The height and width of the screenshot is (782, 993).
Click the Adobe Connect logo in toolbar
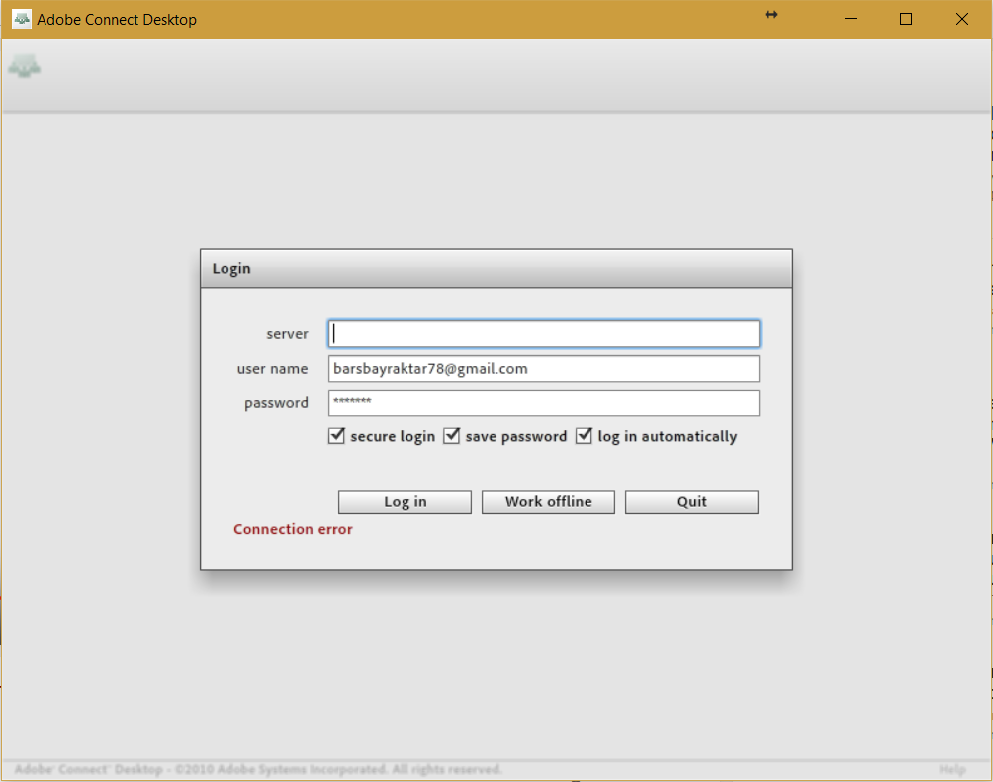(x=24, y=66)
